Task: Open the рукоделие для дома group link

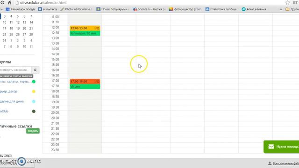Action: (x=12, y=101)
